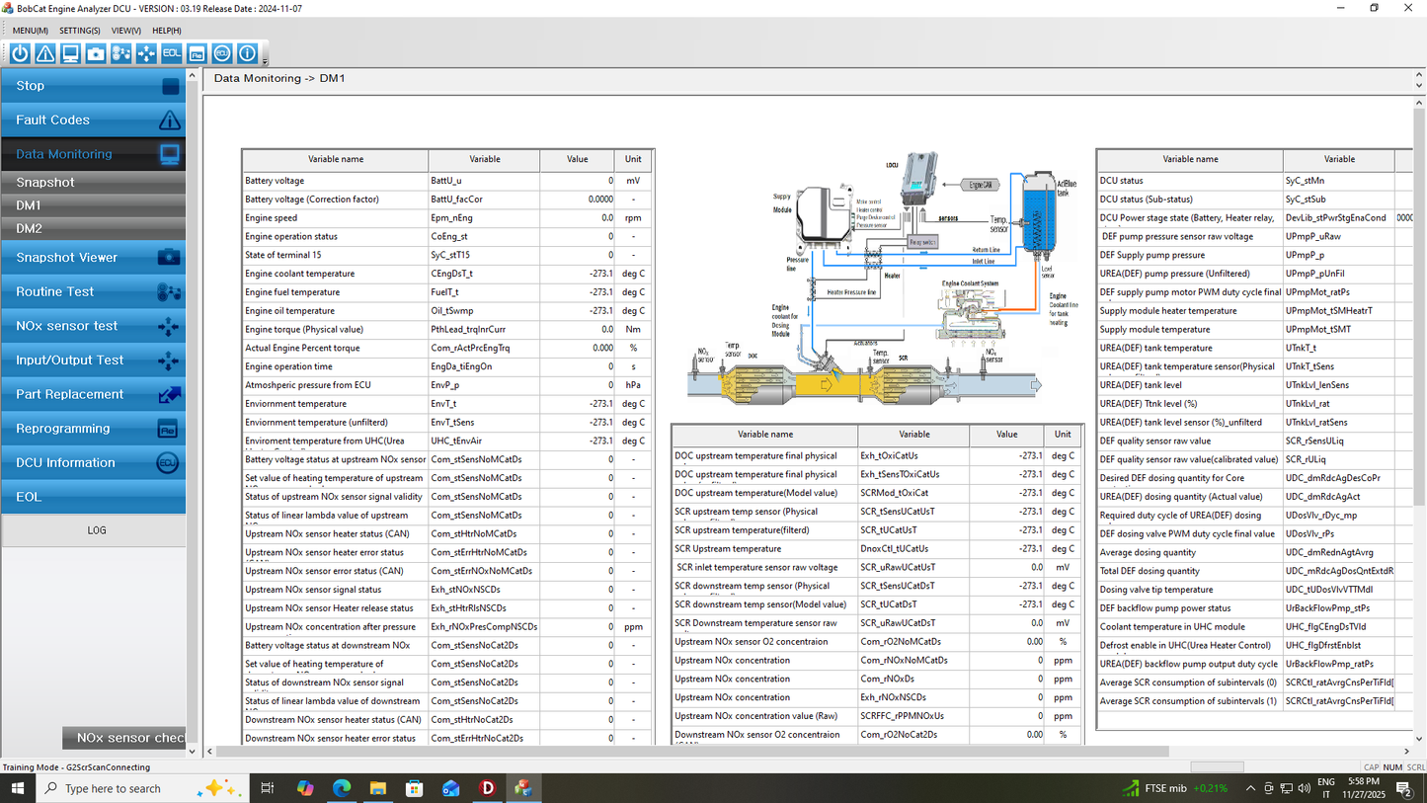
Task: Take a snapshot using the camera toolbar icon
Action: (x=95, y=53)
